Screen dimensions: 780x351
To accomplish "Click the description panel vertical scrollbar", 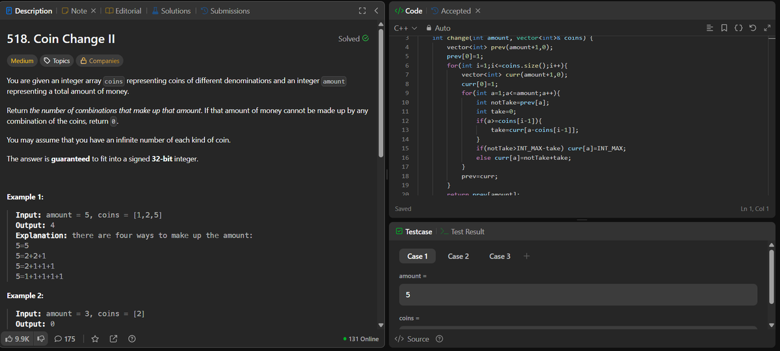I will tap(381, 94).
